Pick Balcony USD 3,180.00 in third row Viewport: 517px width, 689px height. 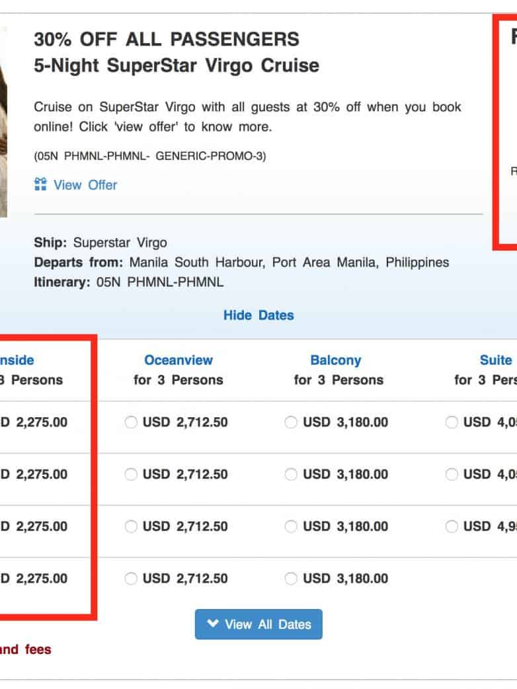(x=291, y=527)
